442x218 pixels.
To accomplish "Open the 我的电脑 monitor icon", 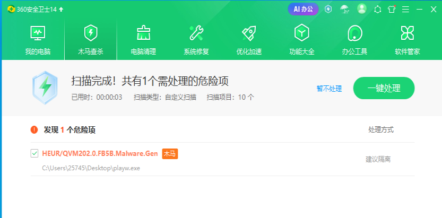I will 38,33.
